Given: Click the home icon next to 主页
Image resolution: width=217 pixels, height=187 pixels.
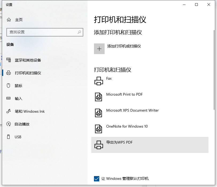Looking at the screenshot, I should click(9, 19).
